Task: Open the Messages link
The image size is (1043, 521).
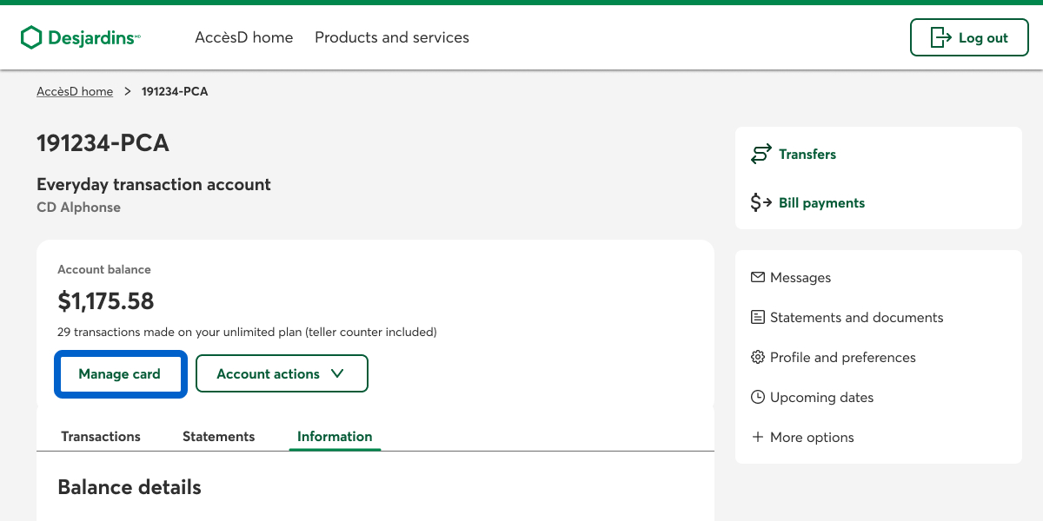Action: [801, 277]
